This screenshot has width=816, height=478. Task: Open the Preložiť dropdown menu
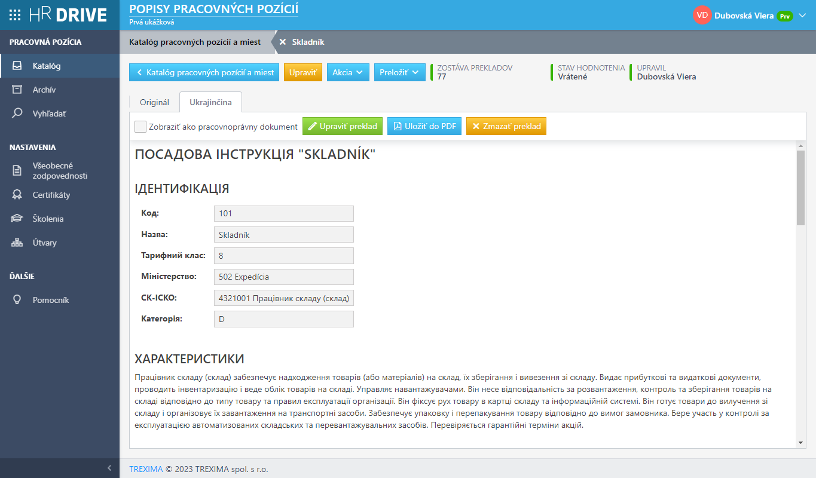point(400,72)
